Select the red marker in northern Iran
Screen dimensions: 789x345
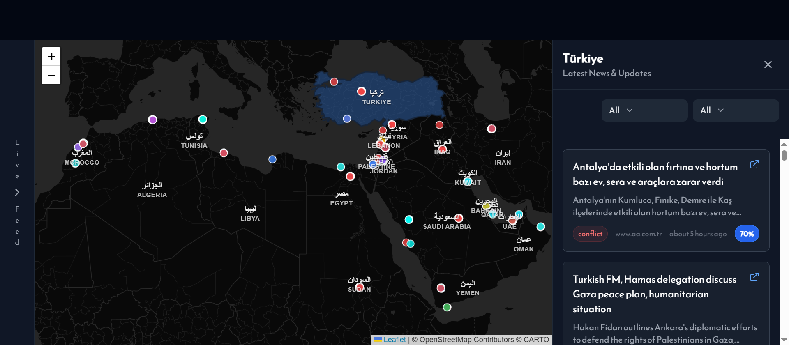491,129
